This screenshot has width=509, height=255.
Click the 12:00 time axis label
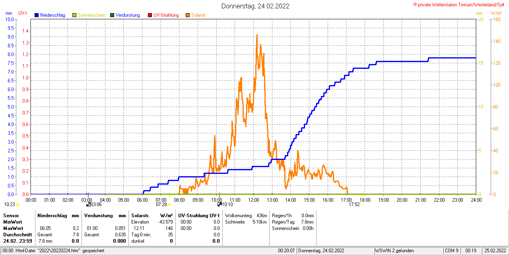[x=254, y=200]
